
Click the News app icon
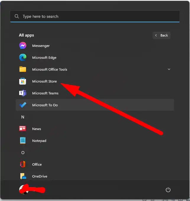coord(22,129)
